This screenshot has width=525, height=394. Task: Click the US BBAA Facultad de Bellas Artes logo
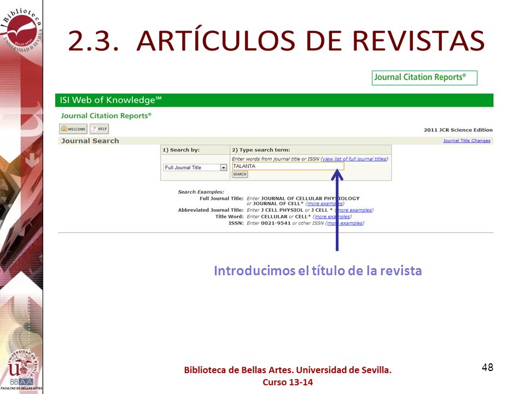click(x=22, y=369)
